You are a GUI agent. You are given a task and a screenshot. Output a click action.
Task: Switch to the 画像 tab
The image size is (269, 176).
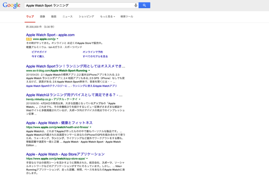pos(42,17)
